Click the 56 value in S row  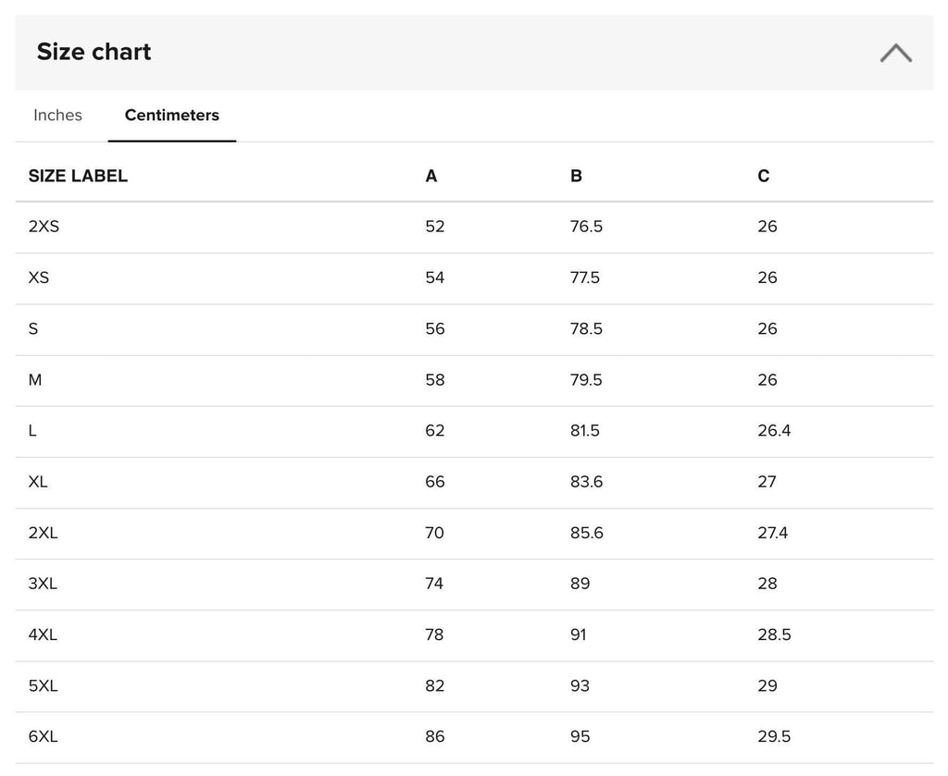[x=435, y=328]
